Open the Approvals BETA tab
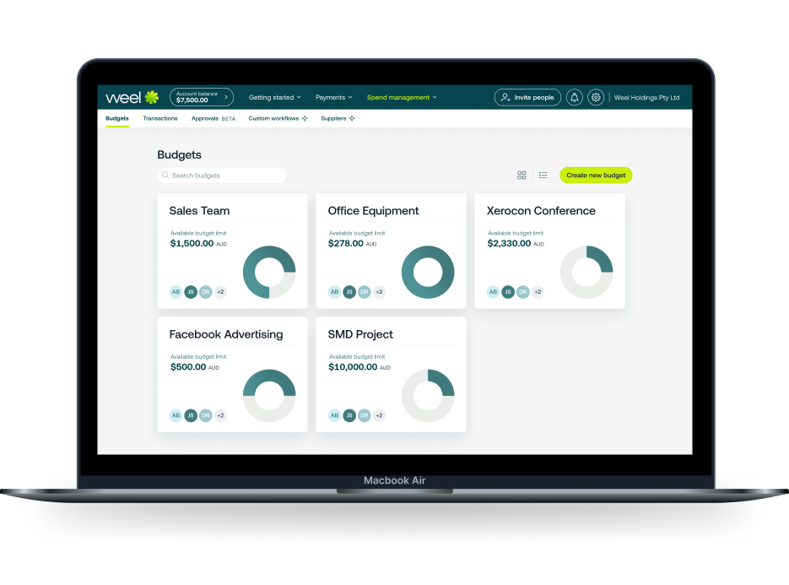Viewport: 789px width, 585px height. click(213, 118)
